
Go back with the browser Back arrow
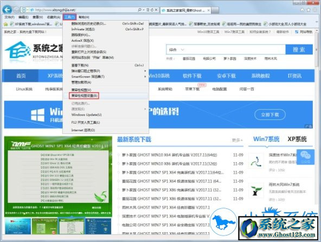pos(7,10)
